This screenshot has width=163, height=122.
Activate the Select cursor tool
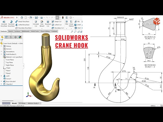coord(57,18)
